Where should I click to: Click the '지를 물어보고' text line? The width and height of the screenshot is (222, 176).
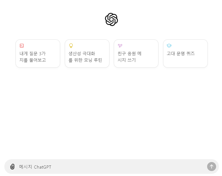point(33,60)
